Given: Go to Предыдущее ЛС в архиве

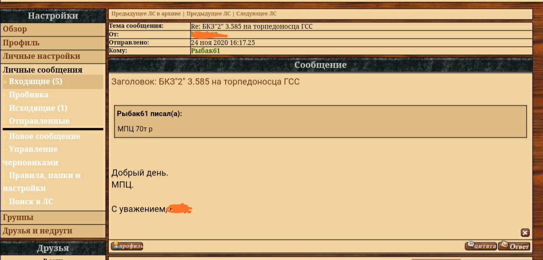Looking at the screenshot, I should coord(146,14).
